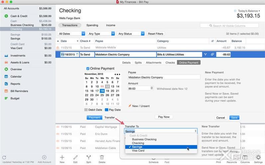This screenshot has height=165, width=265.
Task: Click the amount calculator icon
Action: [x=152, y=88]
